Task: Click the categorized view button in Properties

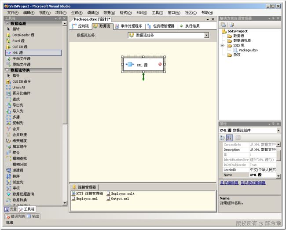Action: [223, 138]
